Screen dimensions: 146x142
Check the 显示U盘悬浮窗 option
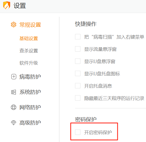click(78, 61)
